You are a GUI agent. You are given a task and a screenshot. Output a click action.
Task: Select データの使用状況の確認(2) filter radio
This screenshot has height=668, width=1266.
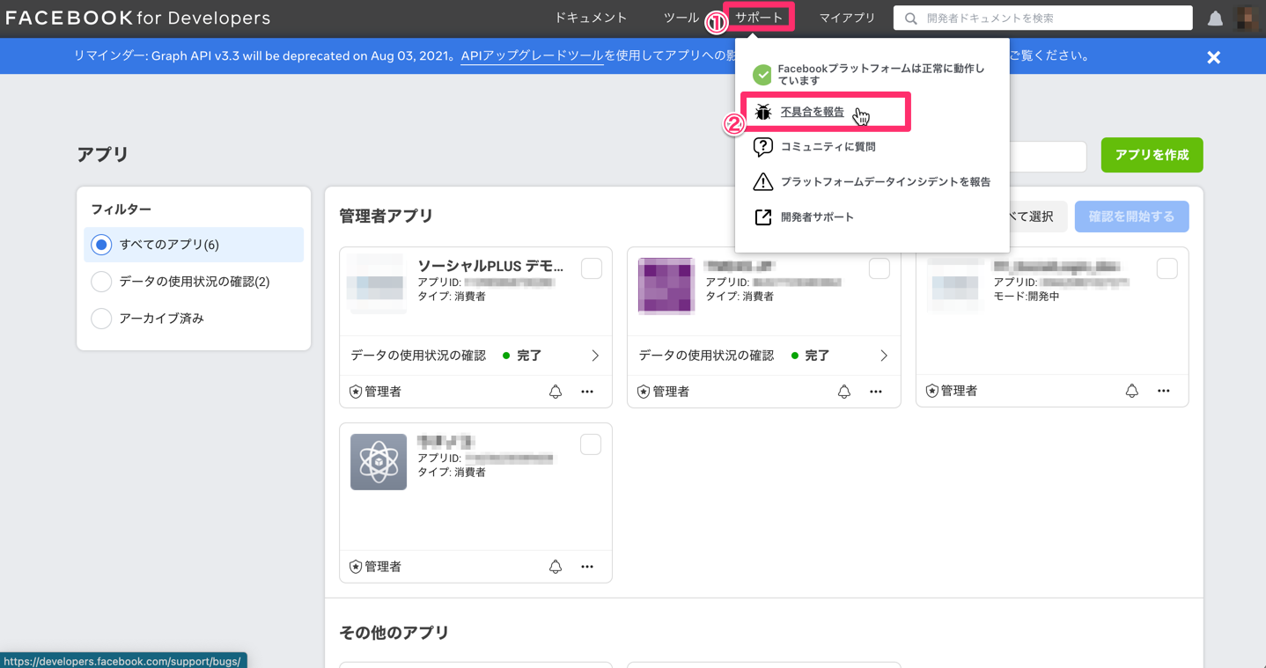pos(101,282)
